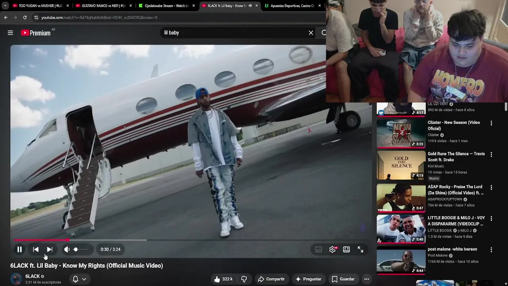
Task: Open options menu for 'Clúster - New Season'
Action: pos(491,124)
